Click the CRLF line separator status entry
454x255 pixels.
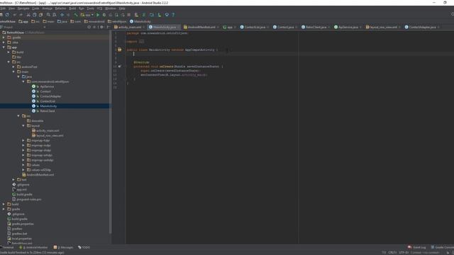[x=392, y=253]
